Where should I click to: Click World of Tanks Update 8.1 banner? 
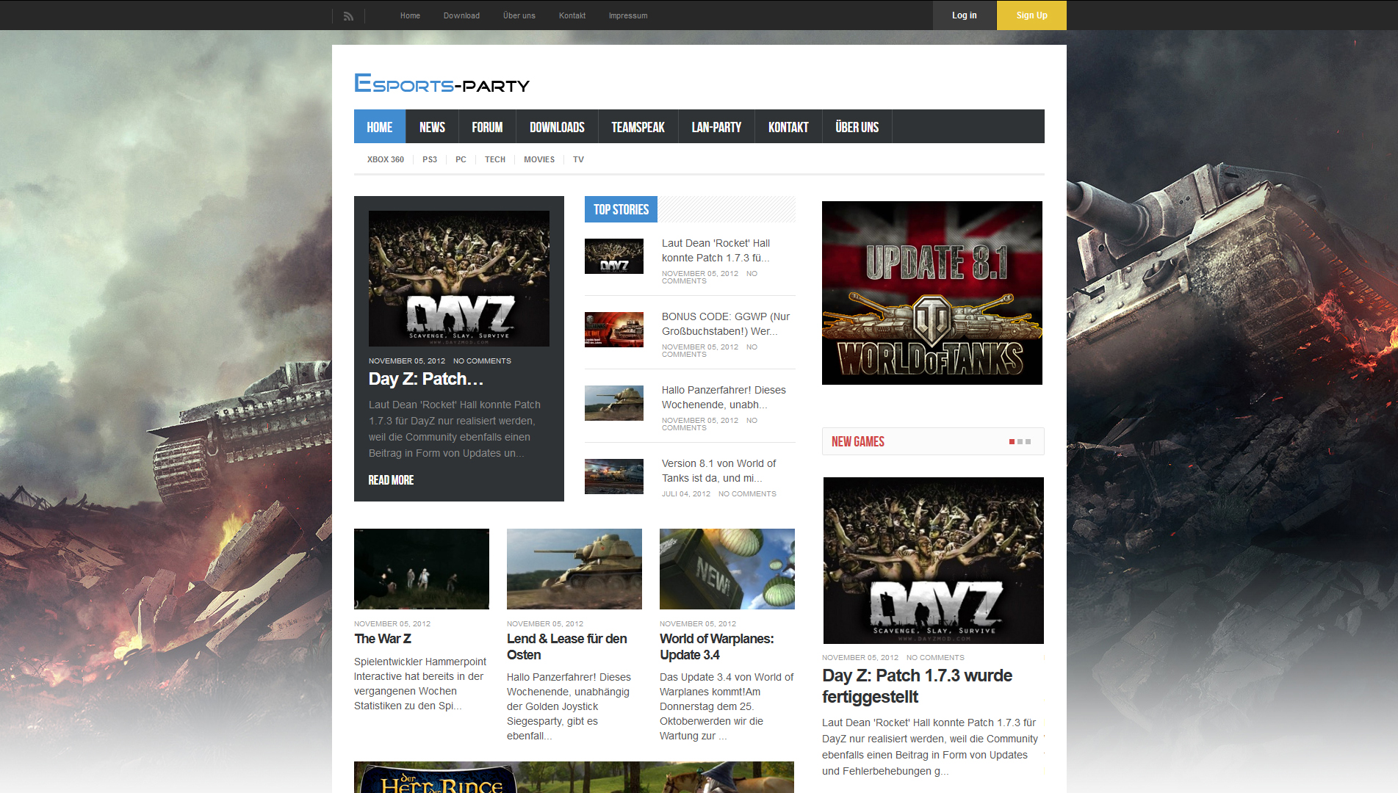pyautogui.click(x=932, y=293)
